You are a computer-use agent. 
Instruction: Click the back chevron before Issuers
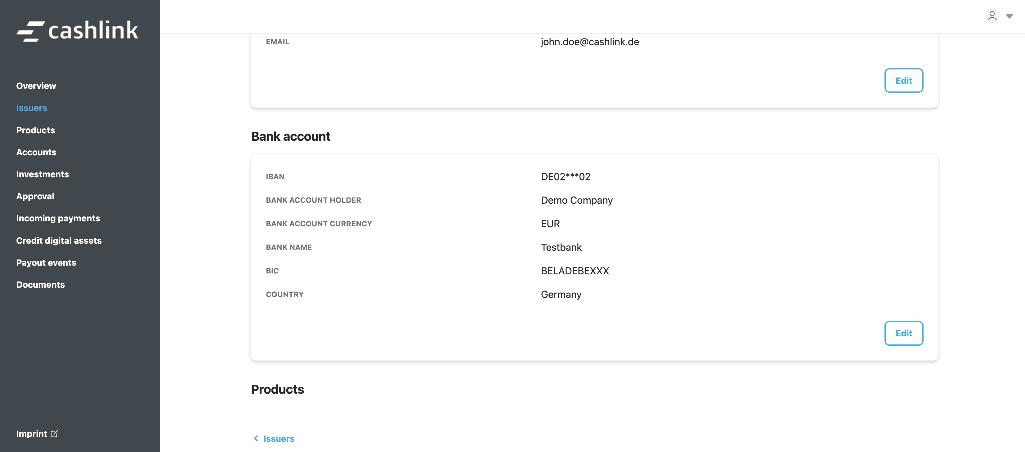pyautogui.click(x=256, y=438)
